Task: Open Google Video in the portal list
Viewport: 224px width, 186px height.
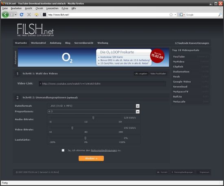Action: pos(182,82)
